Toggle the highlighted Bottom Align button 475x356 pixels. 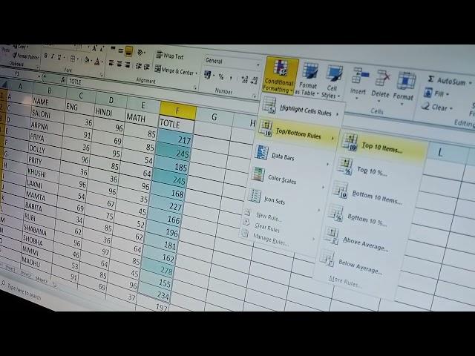pyautogui.click(x=128, y=51)
